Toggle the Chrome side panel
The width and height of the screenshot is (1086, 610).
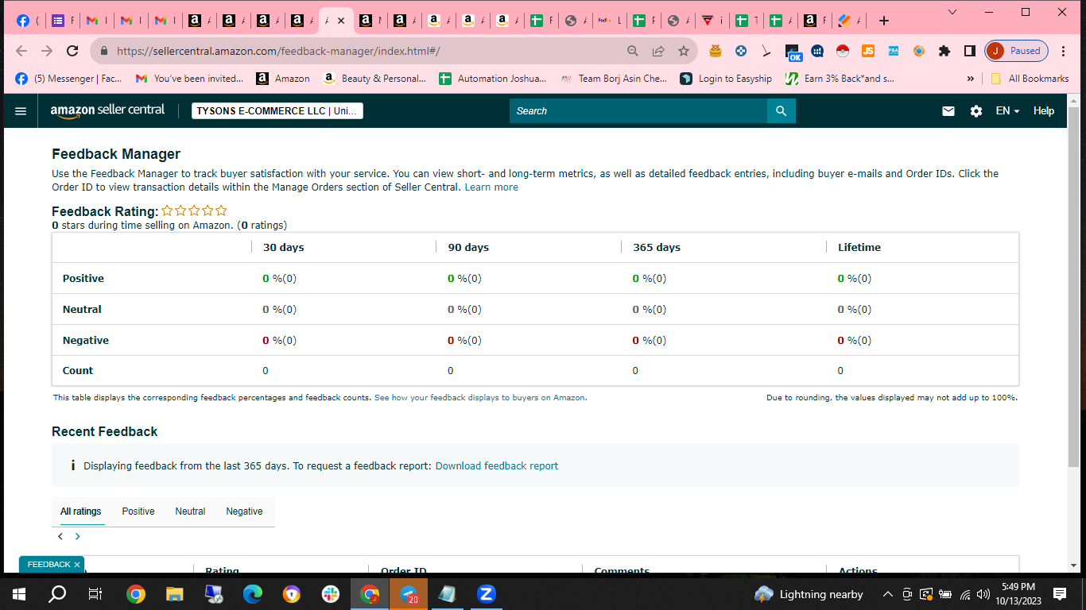[970, 51]
